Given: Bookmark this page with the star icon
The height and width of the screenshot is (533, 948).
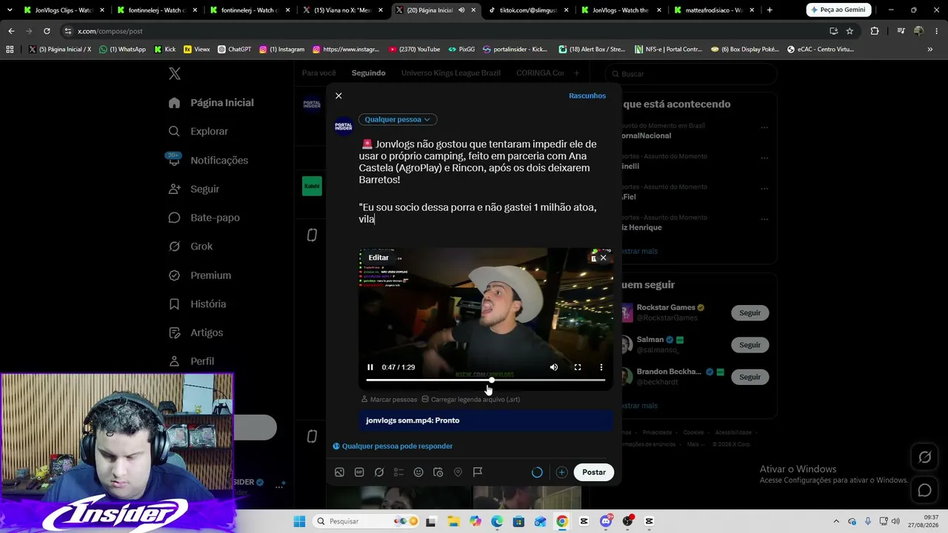Looking at the screenshot, I should (849, 31).
